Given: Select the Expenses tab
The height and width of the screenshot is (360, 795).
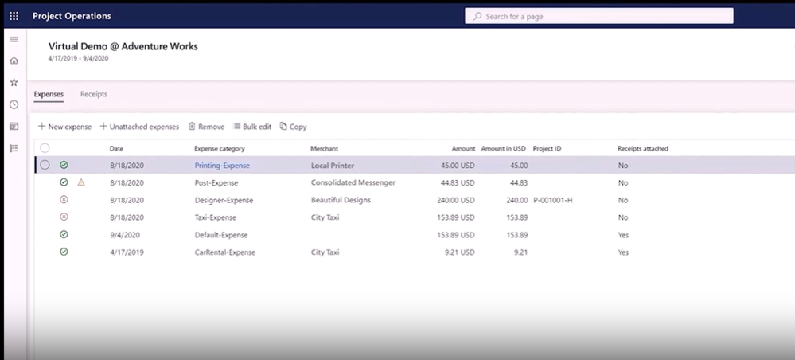Looking at the screenshot, I should pos(49,94).
